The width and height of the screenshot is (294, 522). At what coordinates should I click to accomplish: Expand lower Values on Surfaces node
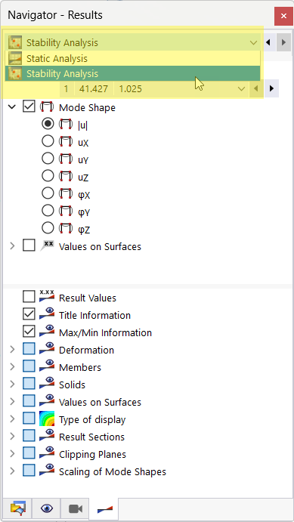(12, 401)
